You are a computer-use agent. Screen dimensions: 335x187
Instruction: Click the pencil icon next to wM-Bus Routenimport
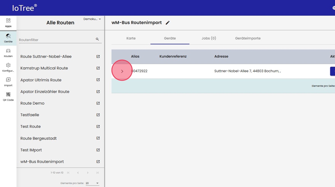click(x=167, y=23)
